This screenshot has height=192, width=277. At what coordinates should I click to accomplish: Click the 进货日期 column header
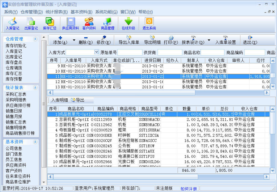(x=152, y=61)
